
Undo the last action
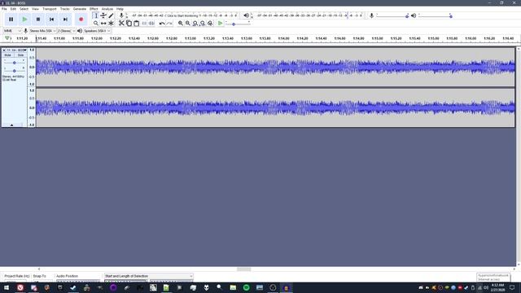pyautogui.click(x=162, y=24)
